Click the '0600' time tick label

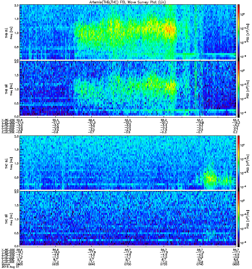pos(19,264)
